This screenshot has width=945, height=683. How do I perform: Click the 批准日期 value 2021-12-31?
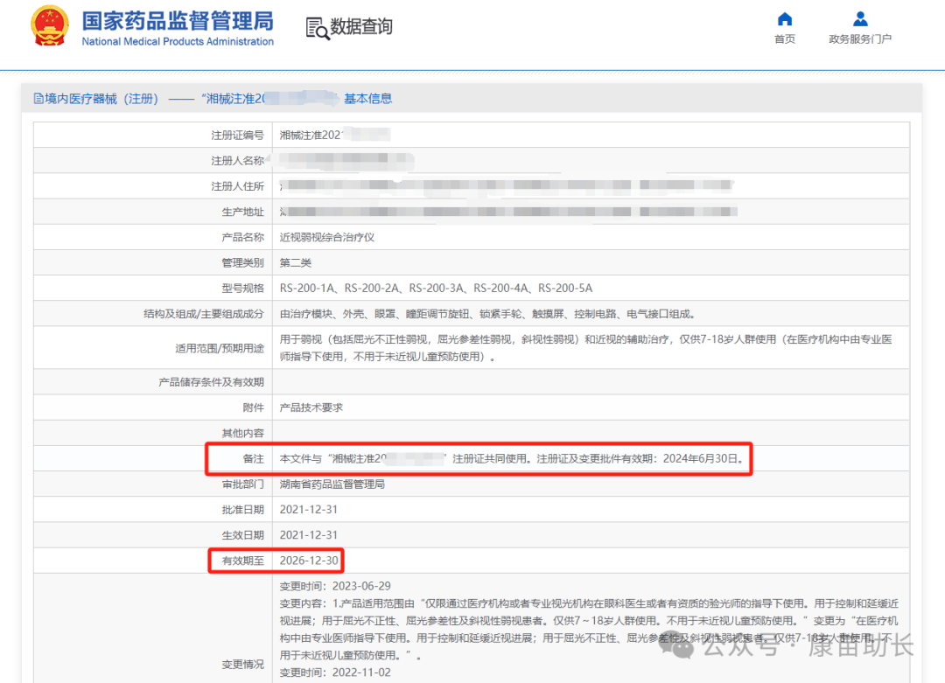coord(309,510)
